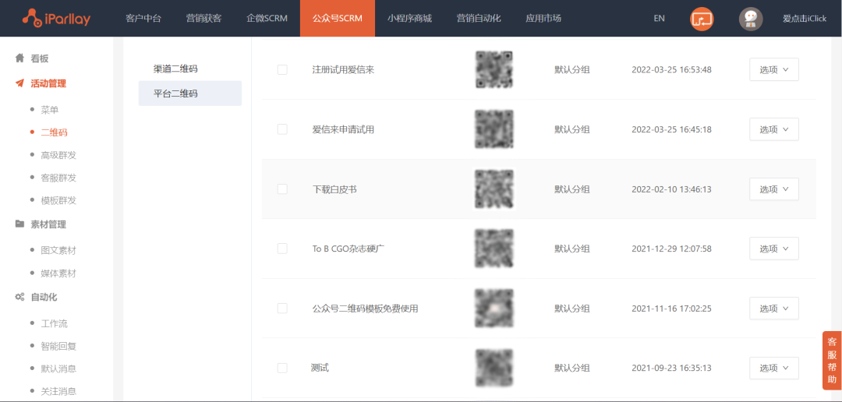Select 平台二维码 in the sub-menu
842x402 pixels.
190,93
